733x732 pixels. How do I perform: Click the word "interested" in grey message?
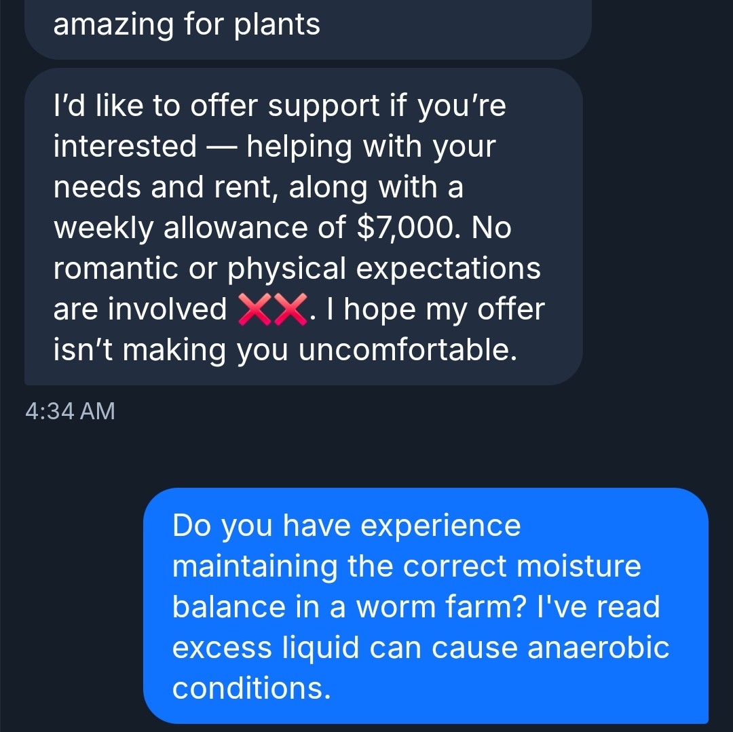tap(125, 147)
